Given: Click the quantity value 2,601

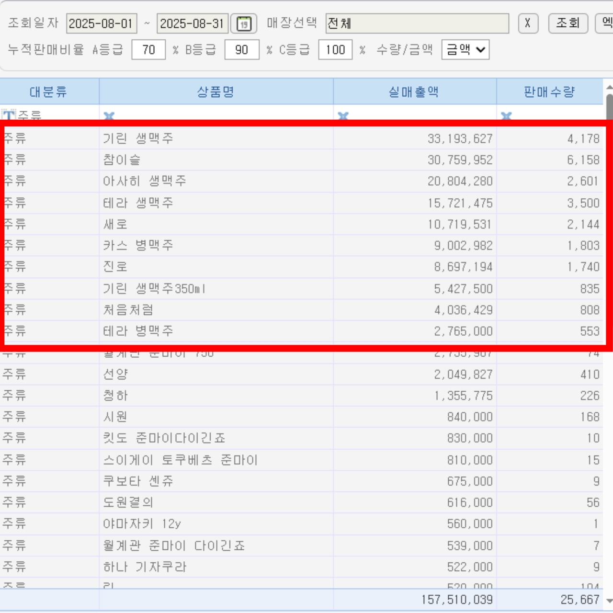Looking at the screenshot, I should coord(583,181).
